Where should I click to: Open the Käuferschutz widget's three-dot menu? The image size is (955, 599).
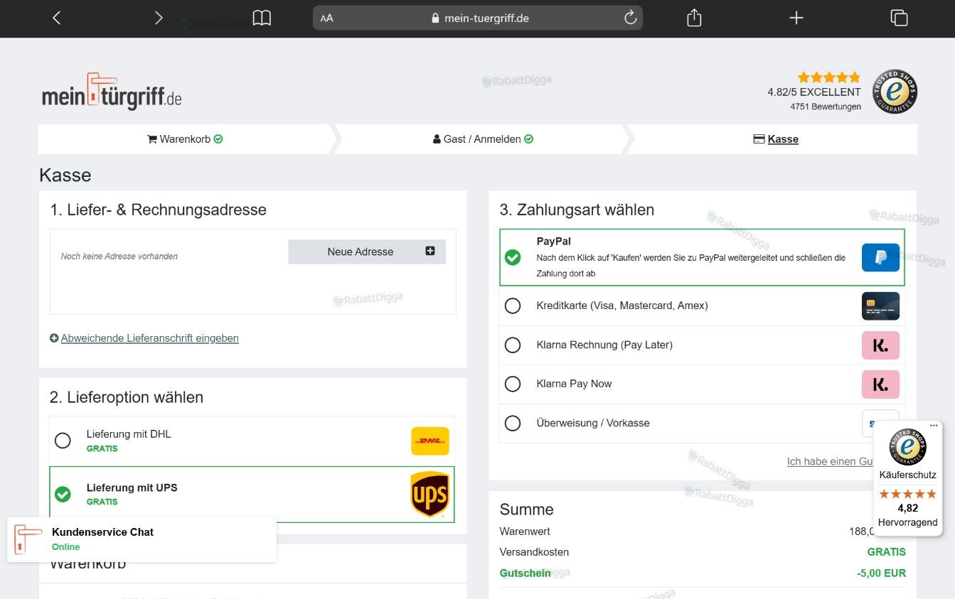pyautogui.click(x=934, y=426)
